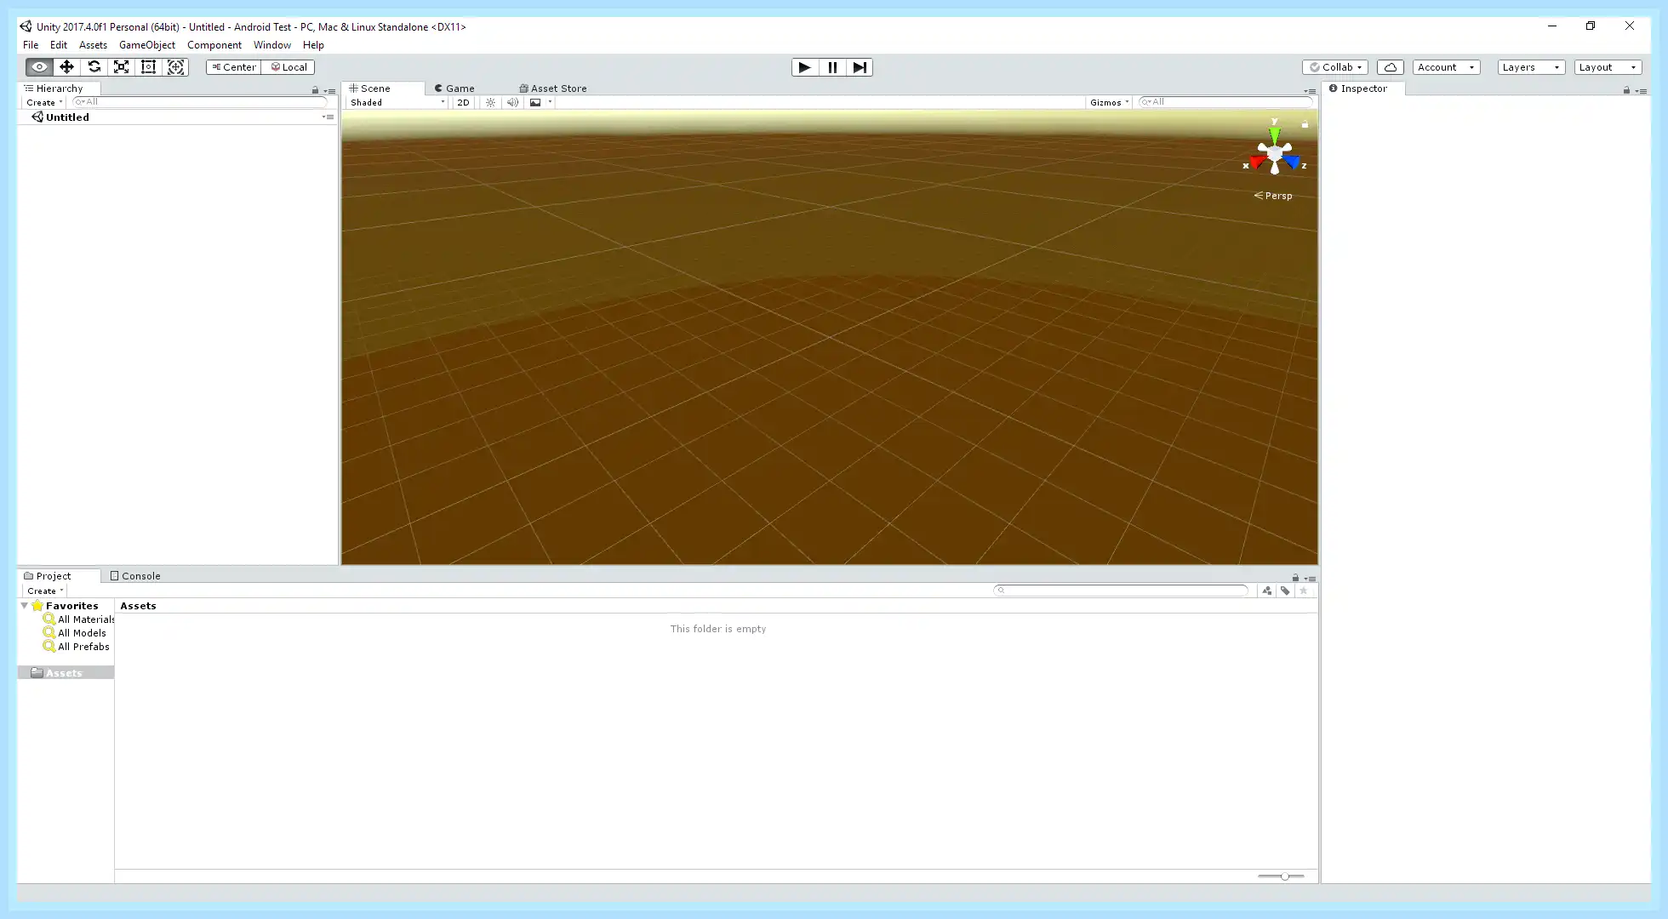Toggle the scene gizmo rotation lock
Image resolution: width=1668 pixels, height=919 pixels.
1305,124
